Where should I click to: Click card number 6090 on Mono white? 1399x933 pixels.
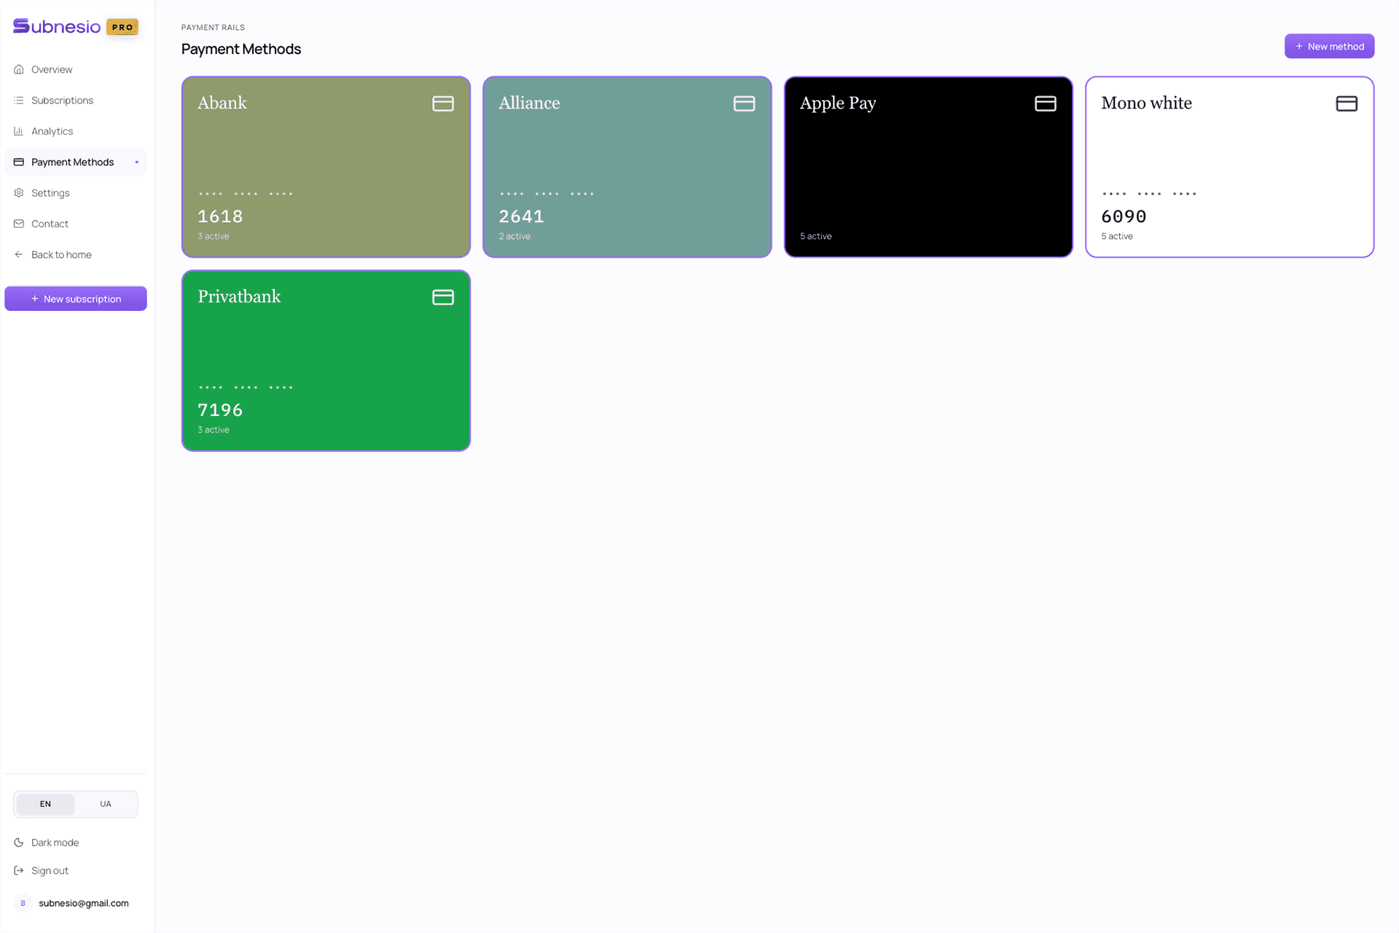coord(1124,216)
